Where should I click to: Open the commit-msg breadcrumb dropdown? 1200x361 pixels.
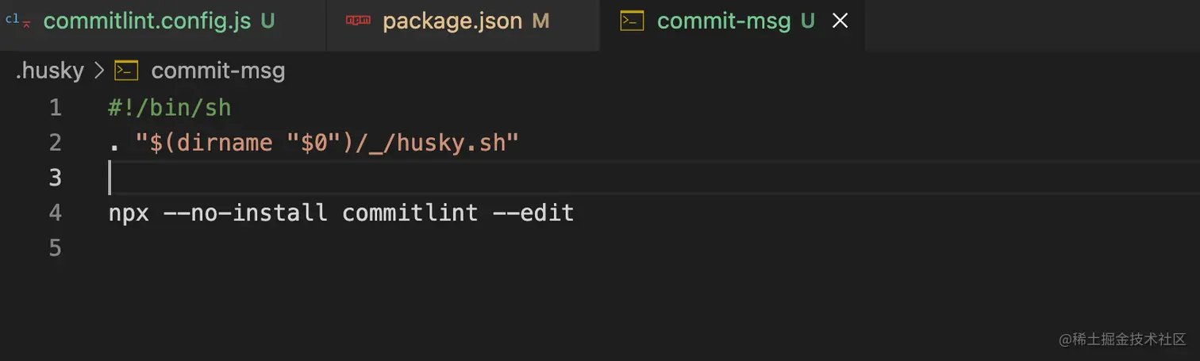click(x=217, y=71)
